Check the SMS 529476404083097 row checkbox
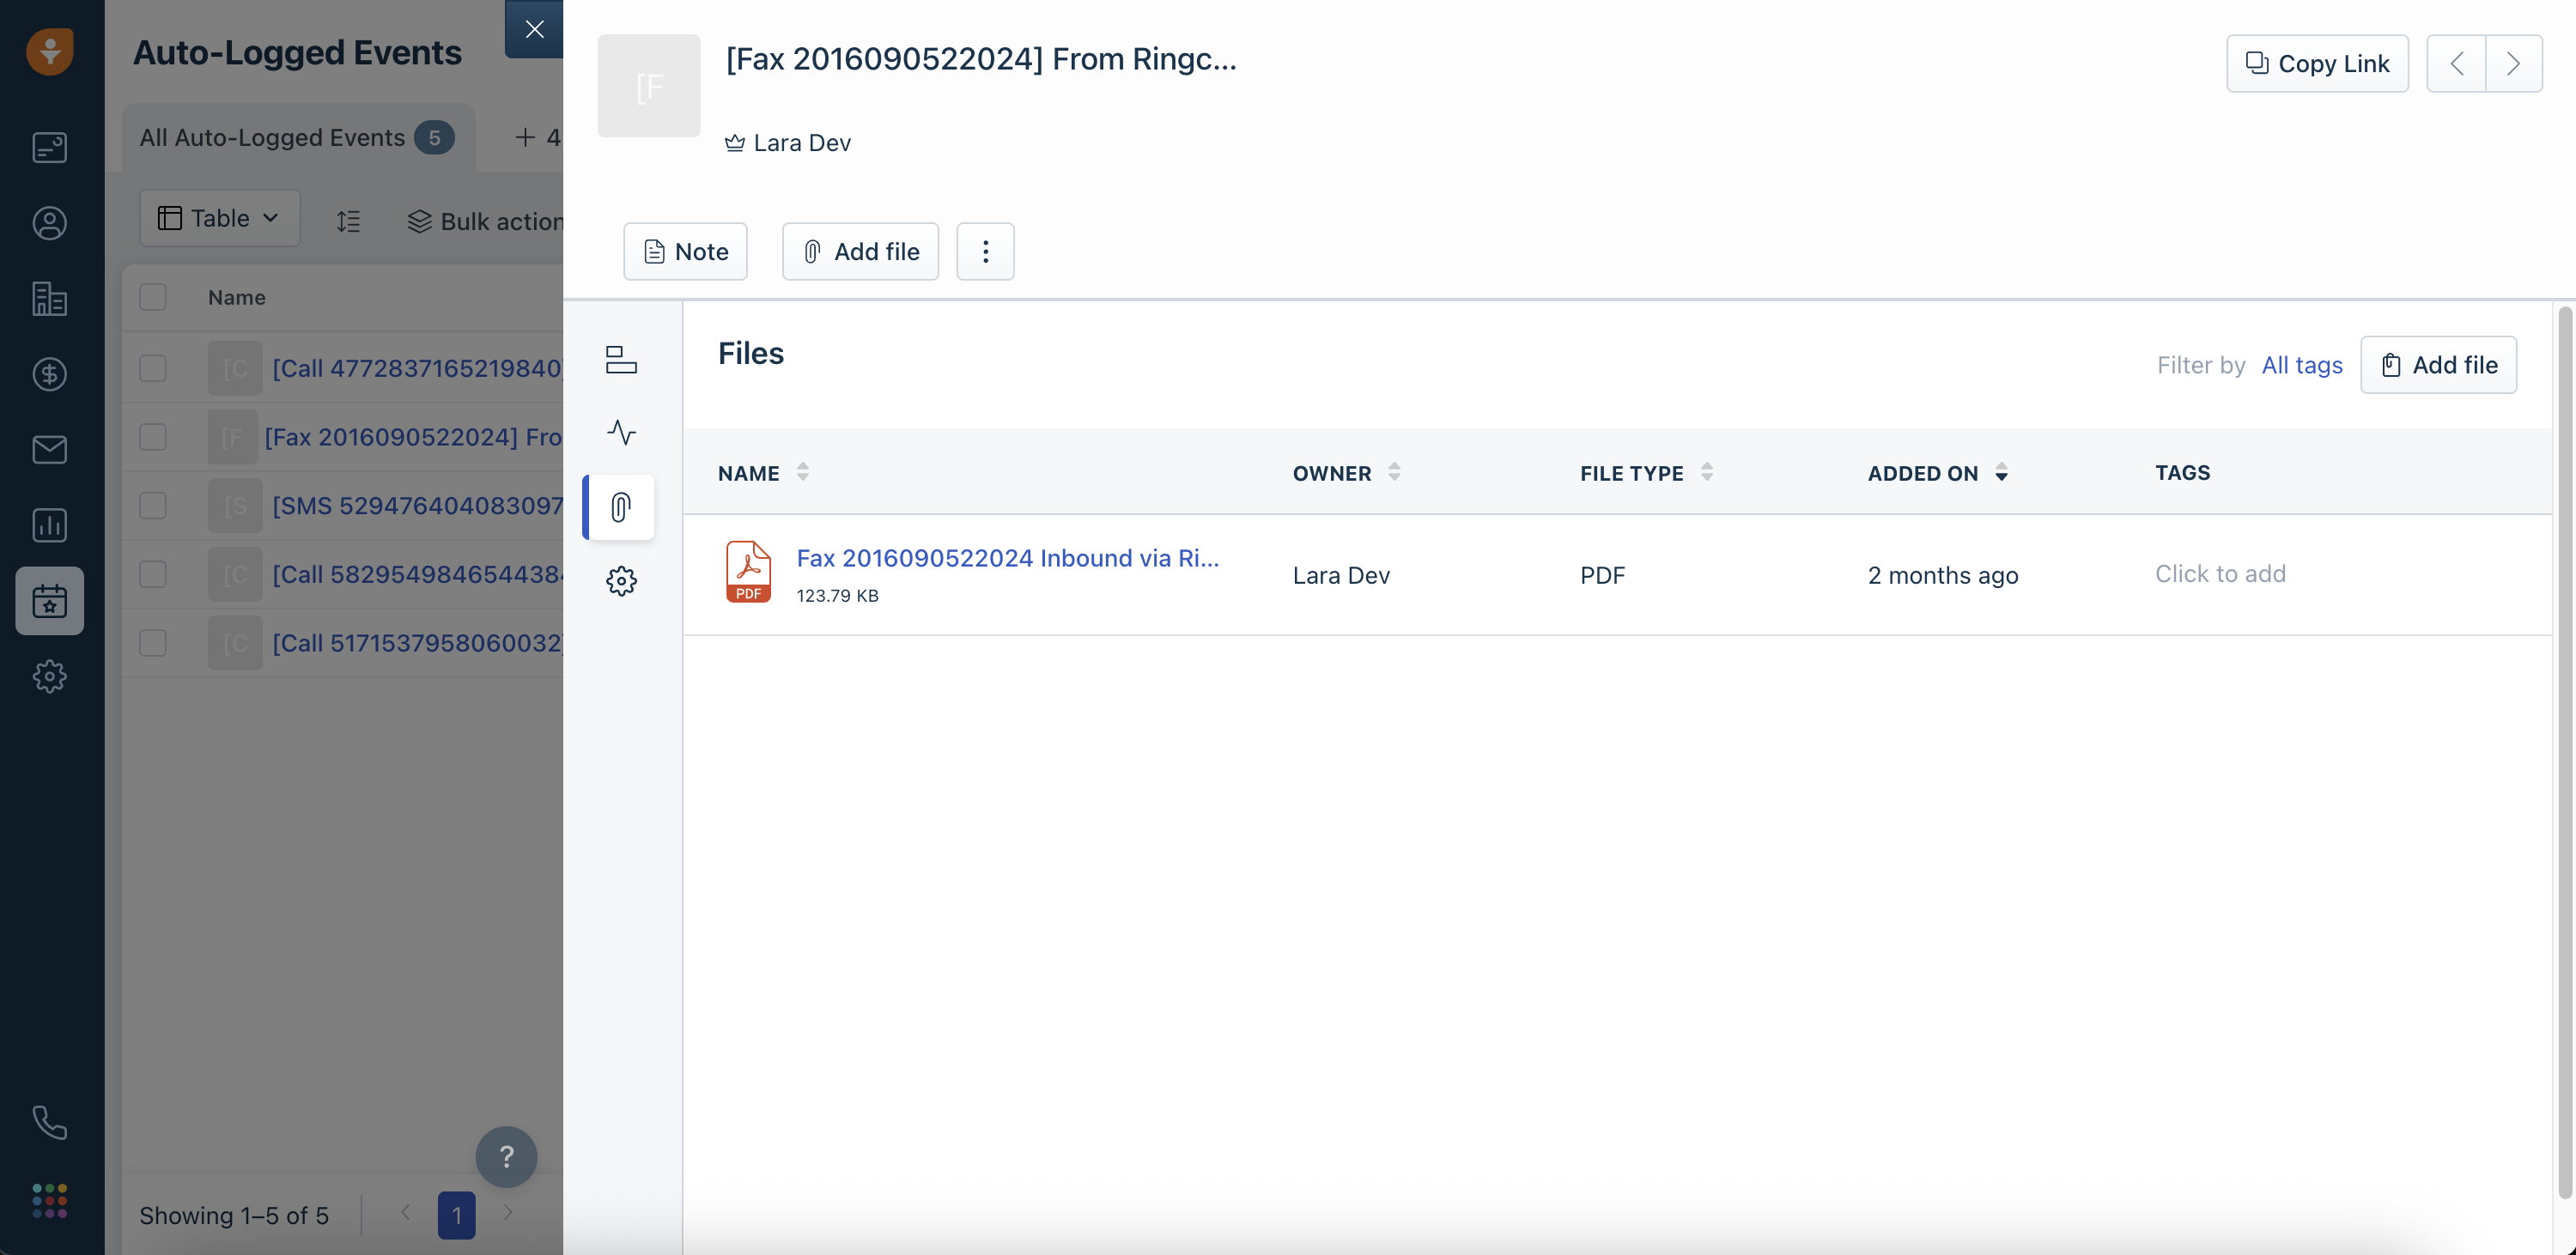This screenshot has width=2576, height=1255. coord(153,505)
